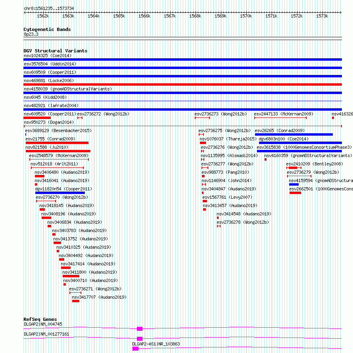Viewport: 353px width, 353px height.
Task: Click DLGAP2-AS1|NR_103863 gene label
Action: 156,344
